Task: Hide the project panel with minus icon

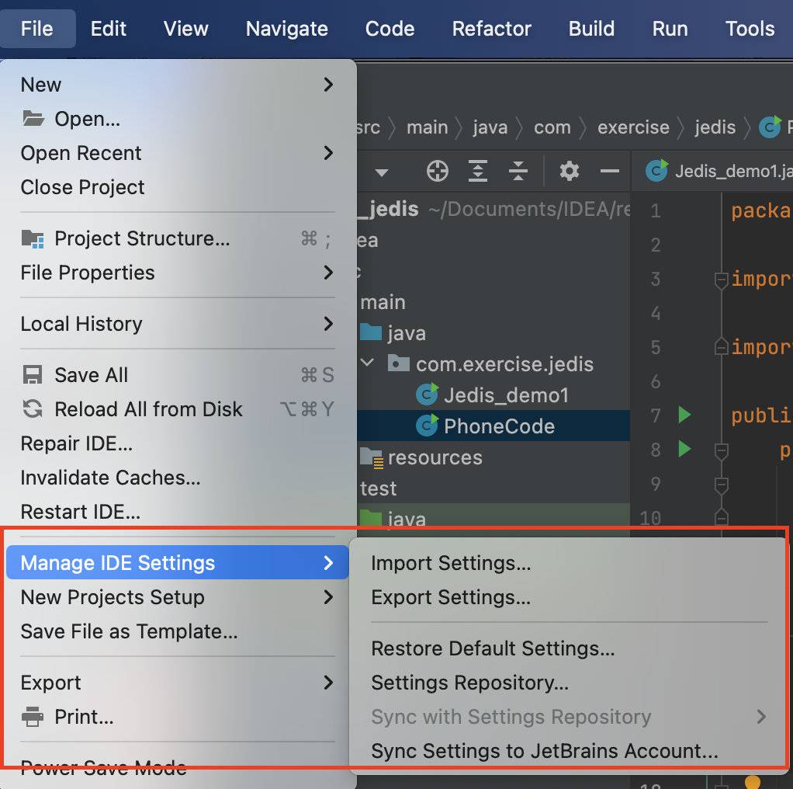Action: pyautogui.click(x=609, y=171)
